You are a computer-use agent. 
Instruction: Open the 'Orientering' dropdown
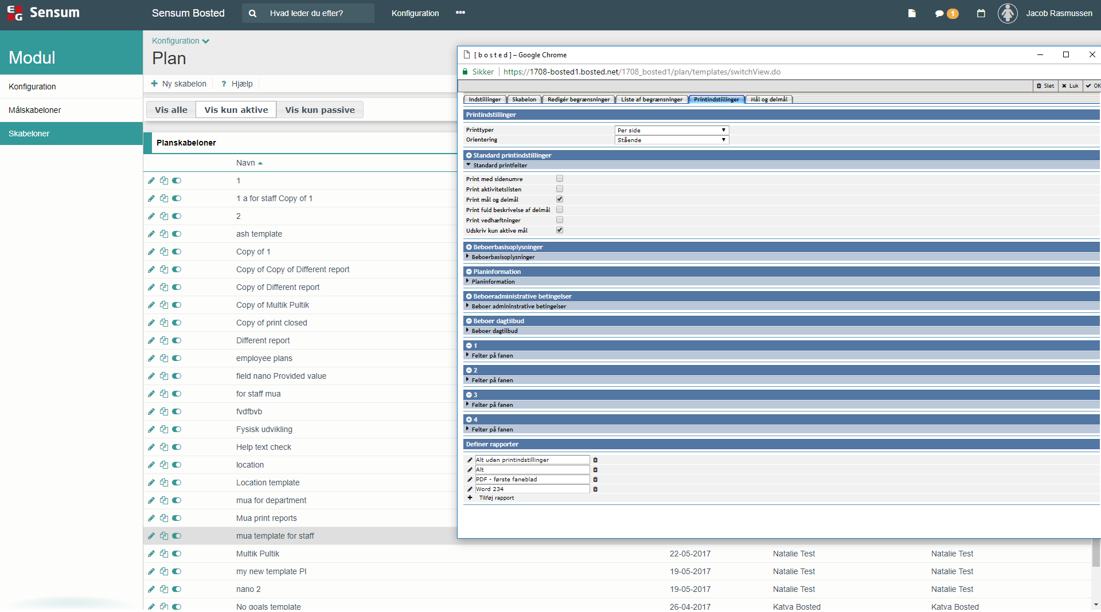(671, 140)
